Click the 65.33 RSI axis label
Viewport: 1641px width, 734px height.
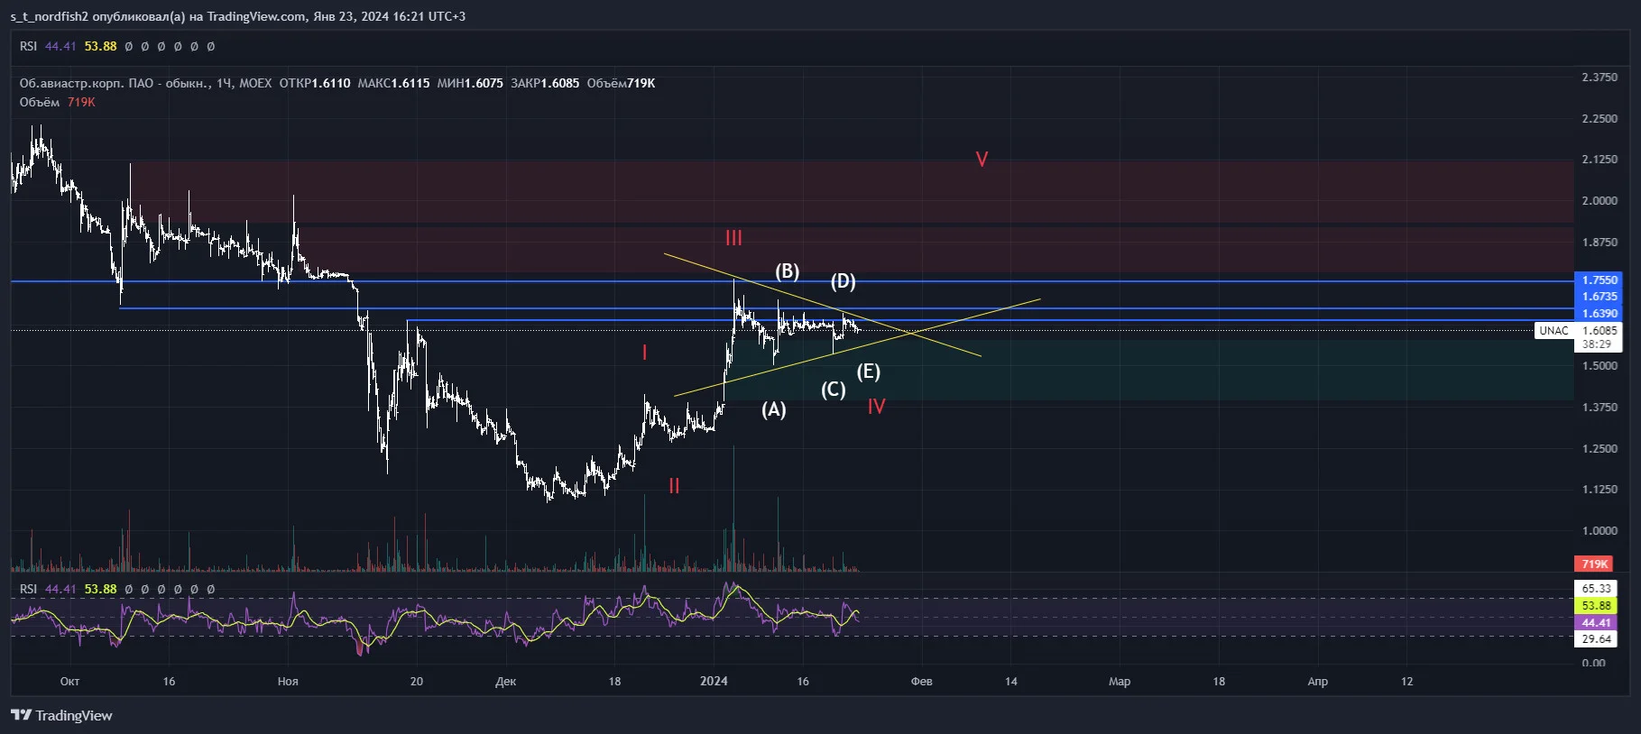click(x=1596, y=589)
